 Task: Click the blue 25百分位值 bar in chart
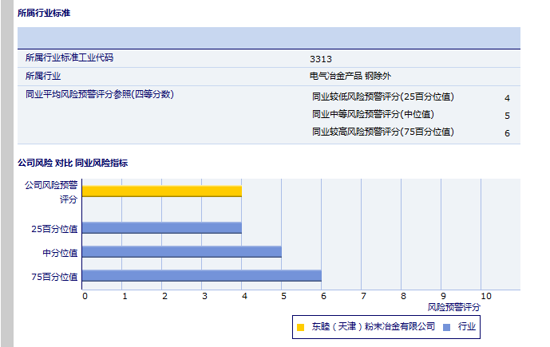coord(161,228)
